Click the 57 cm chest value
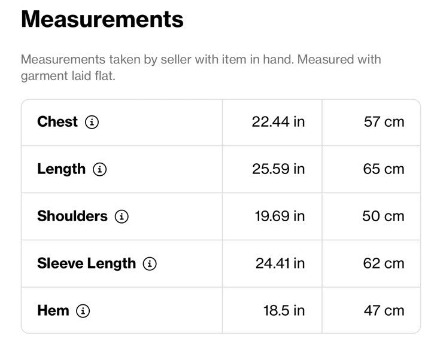Viewport: 434px width, 345px height. (x=384, y=122)
